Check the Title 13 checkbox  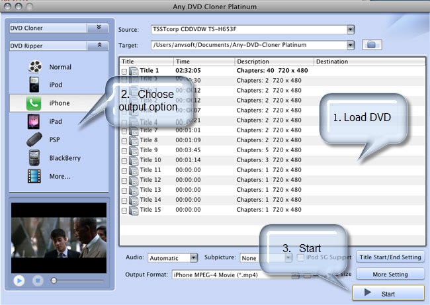click(124, 191)
